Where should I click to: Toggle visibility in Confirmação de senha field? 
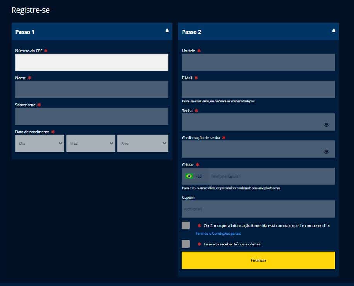[x=326, y=152]
